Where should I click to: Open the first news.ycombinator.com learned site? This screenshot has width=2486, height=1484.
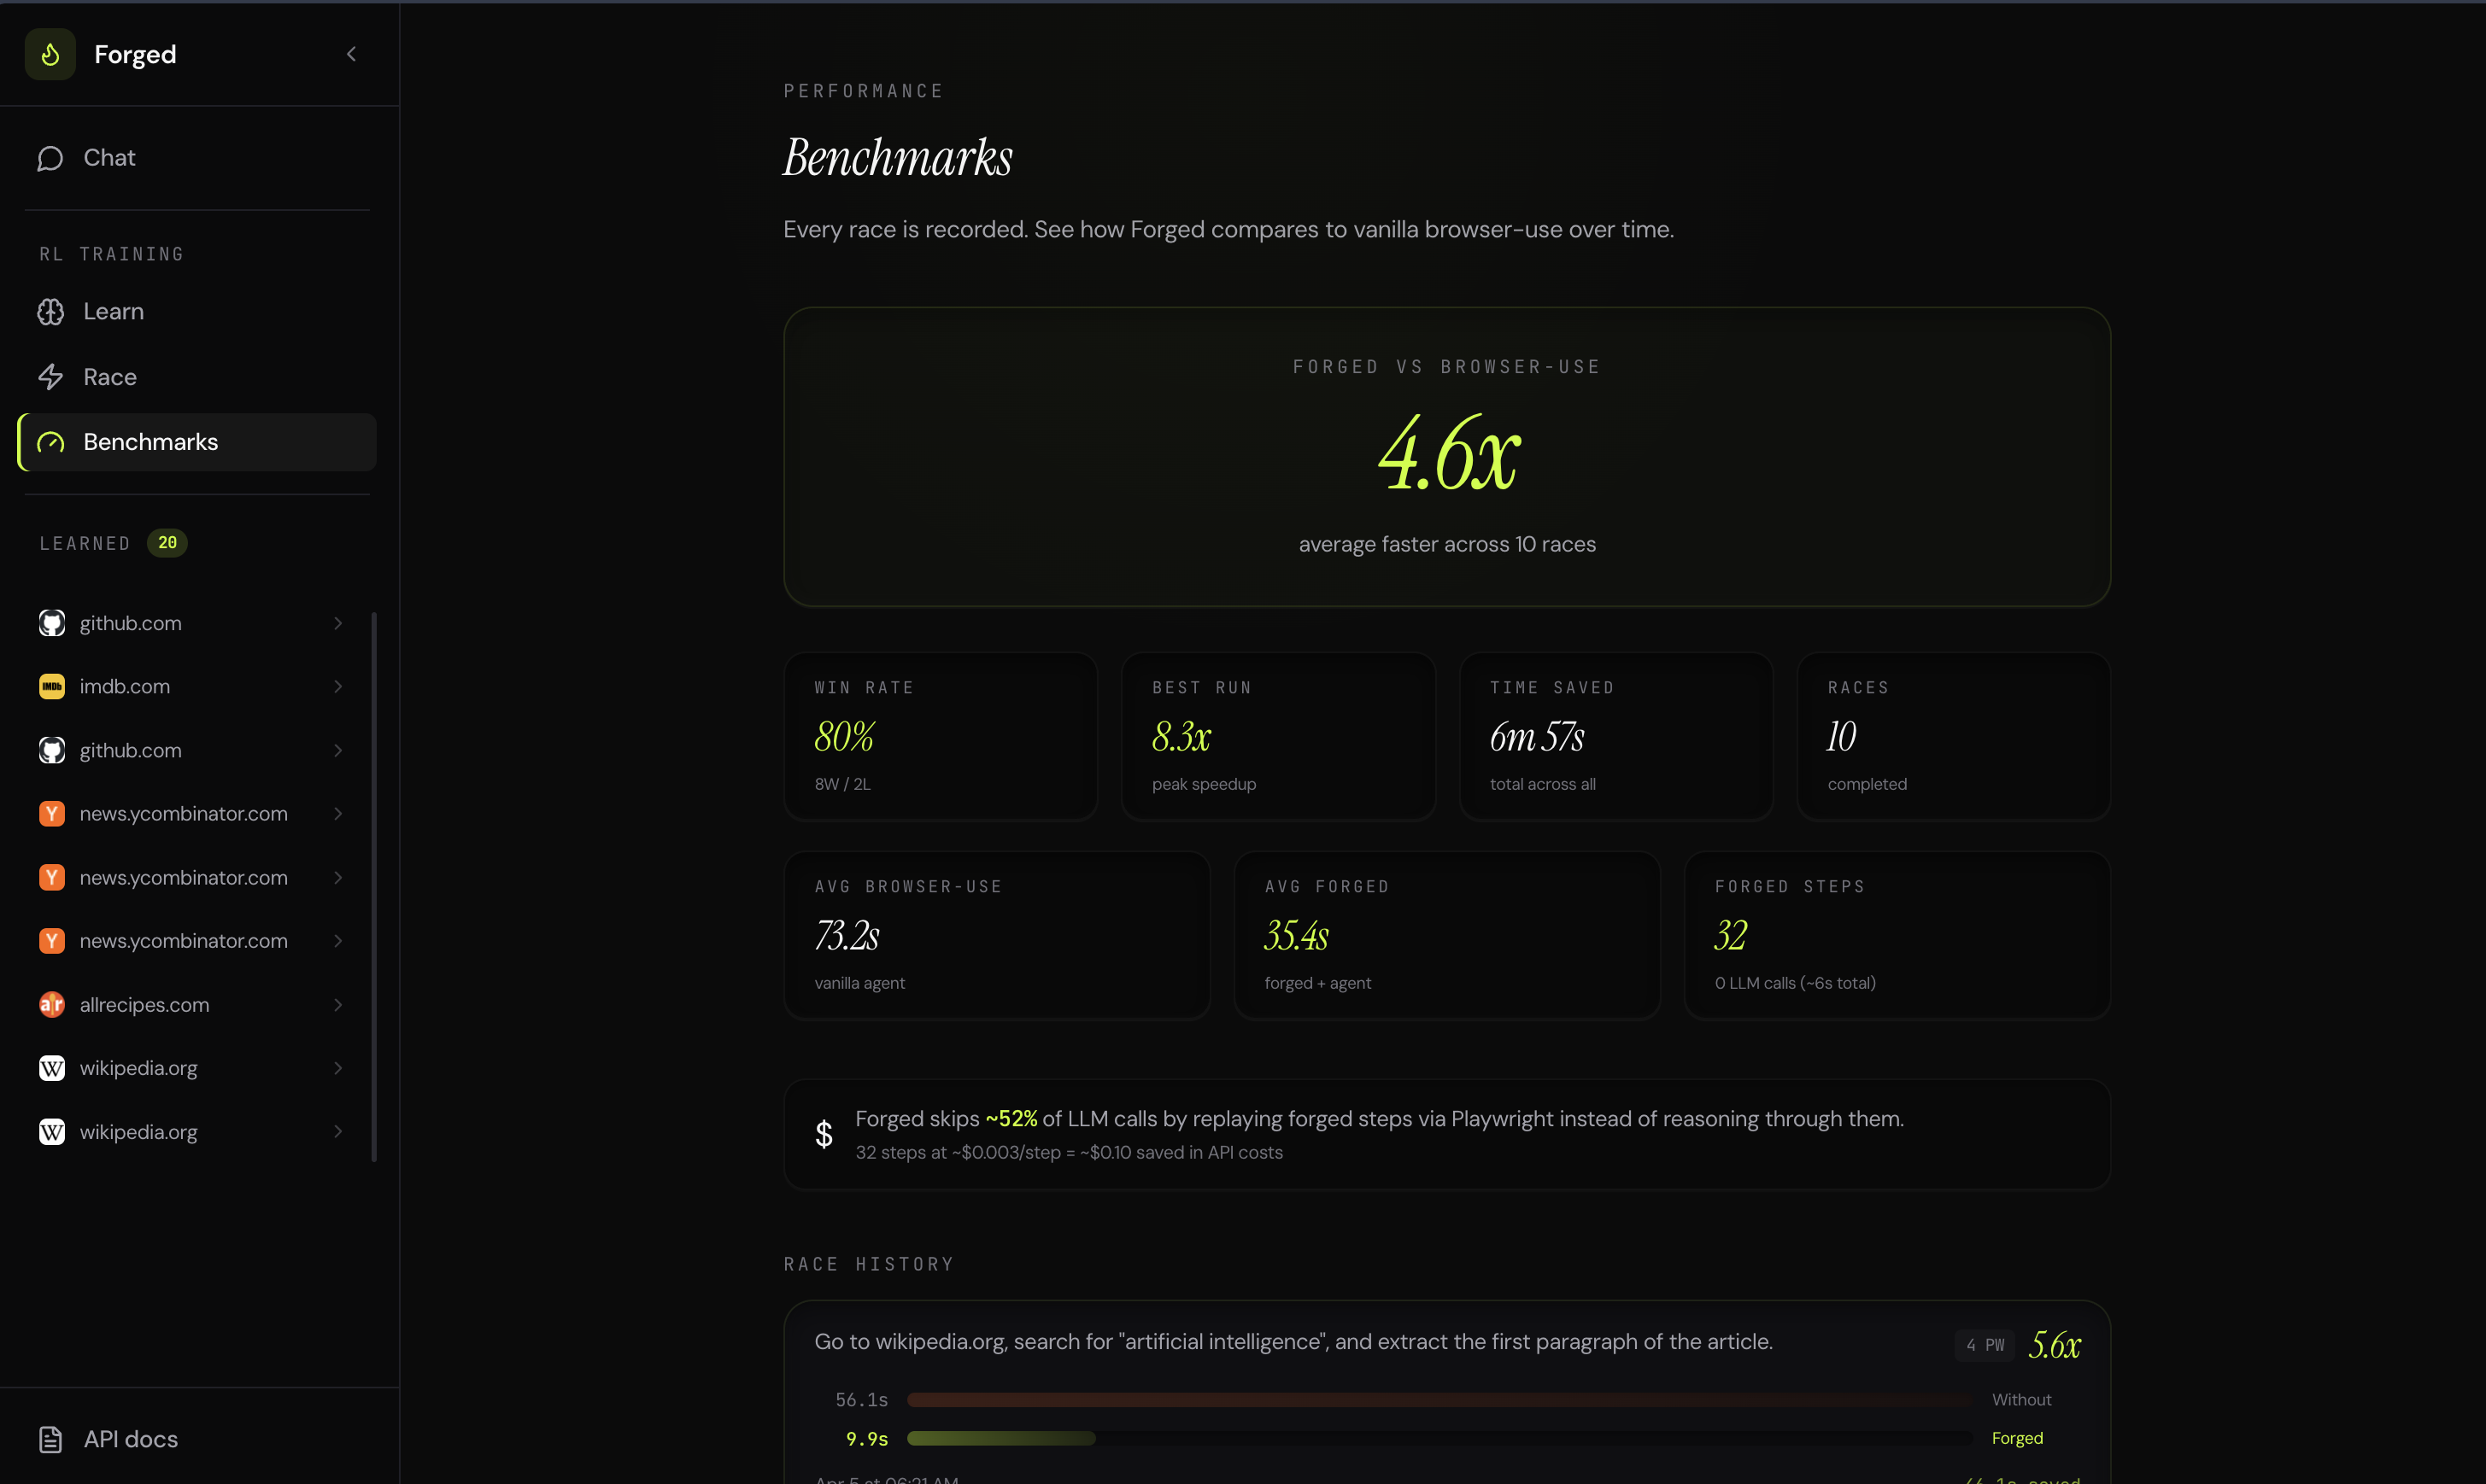[183, 814]
